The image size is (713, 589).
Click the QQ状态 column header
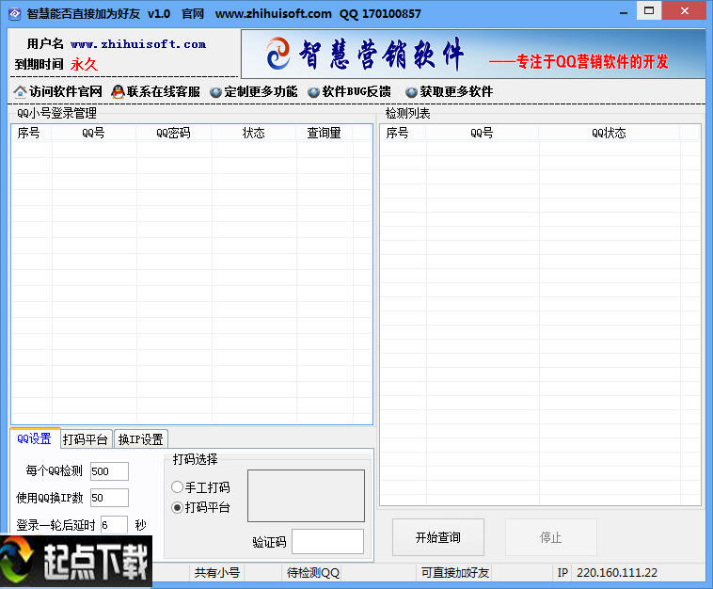click(x=610, y=133)
